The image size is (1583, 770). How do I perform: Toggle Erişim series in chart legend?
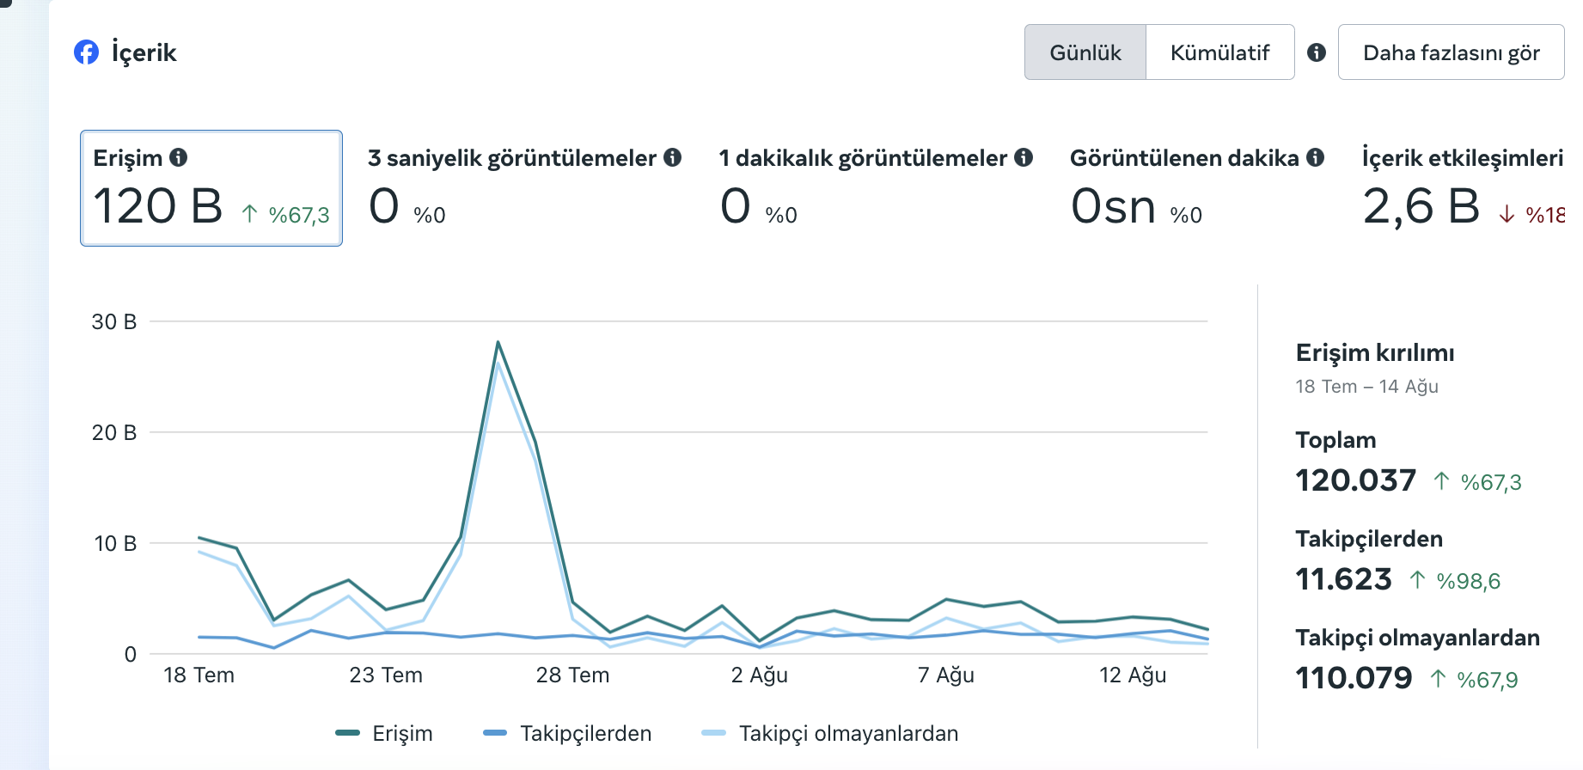[384, 733]
